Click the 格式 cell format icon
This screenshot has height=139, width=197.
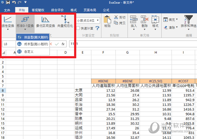155,19
